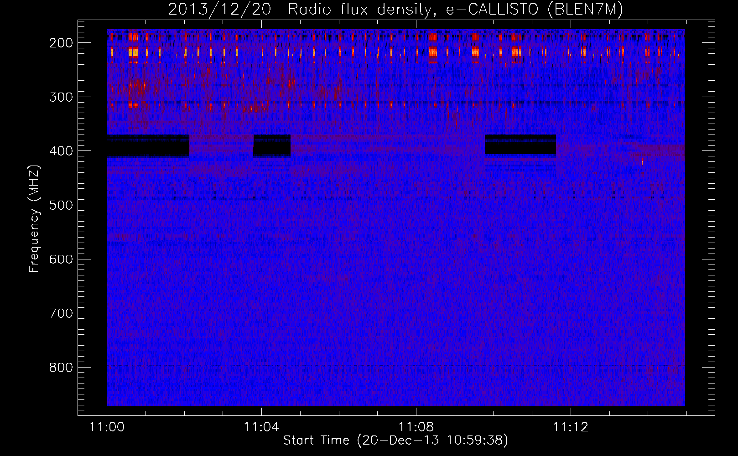
Task: Click the 11:00 time tick label
Action: (107, 427)
